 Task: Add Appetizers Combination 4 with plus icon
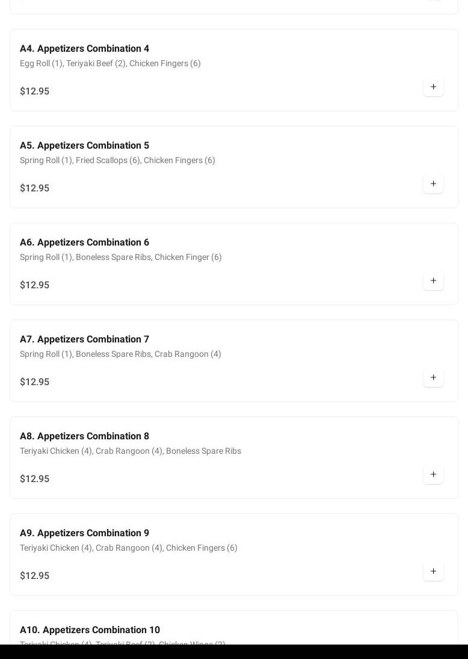[x=433, y=87]
